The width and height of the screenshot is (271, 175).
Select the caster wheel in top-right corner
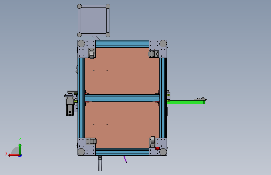153,54
